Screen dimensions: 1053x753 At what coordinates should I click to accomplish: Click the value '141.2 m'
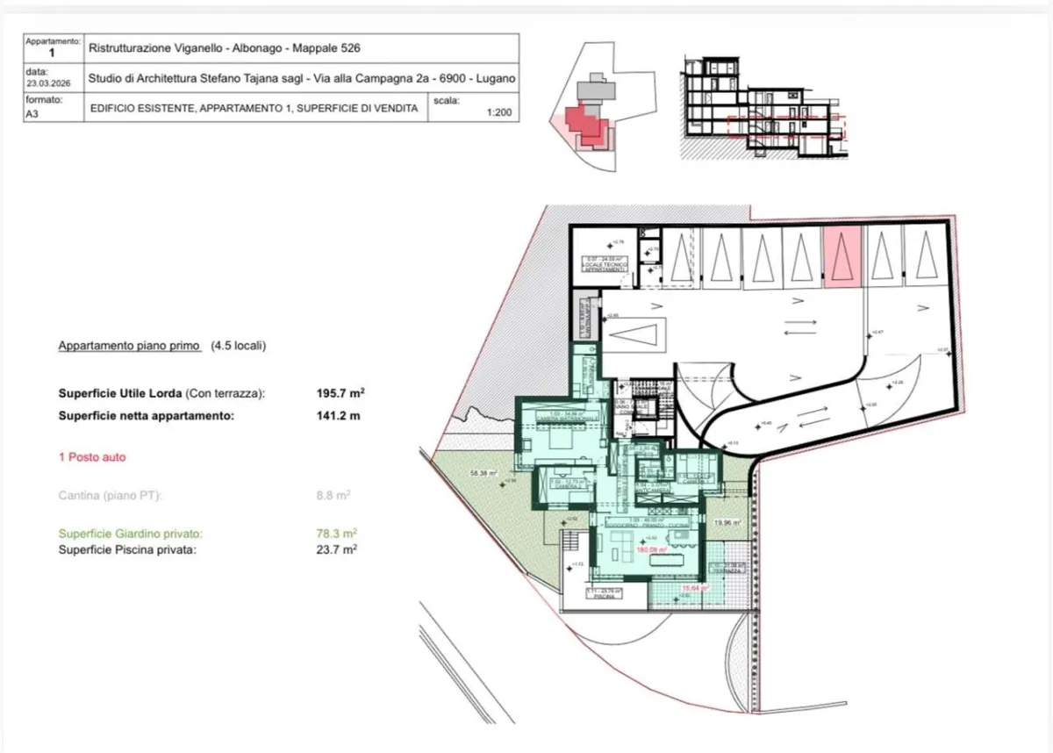pyautogui.click(x=338, y=417)
